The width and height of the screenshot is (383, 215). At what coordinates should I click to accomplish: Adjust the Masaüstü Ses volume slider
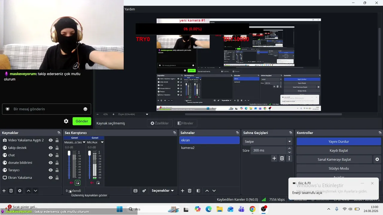click(x=69, y=153)
